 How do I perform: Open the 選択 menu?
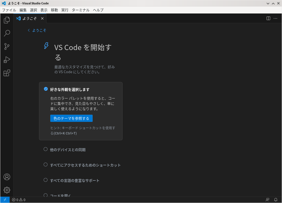34,10
